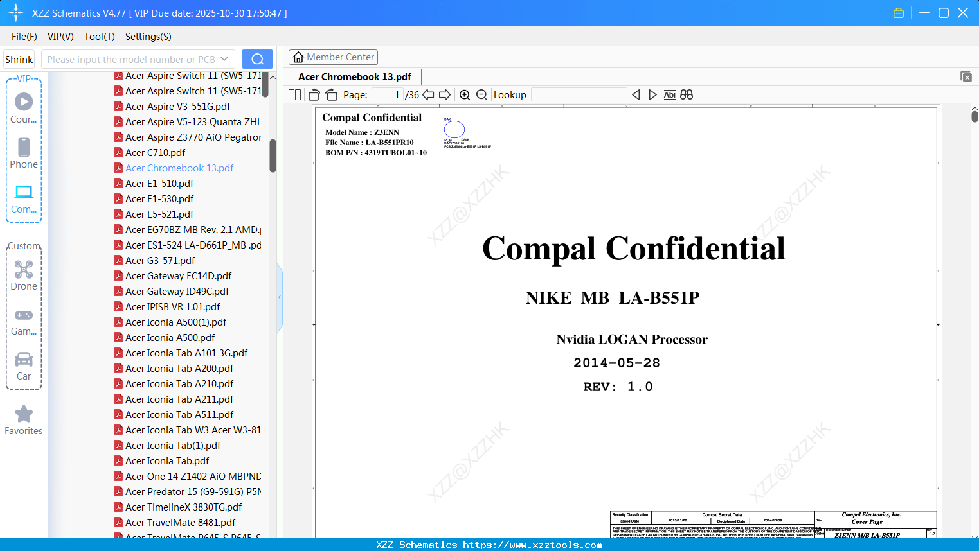Viewport: 979px width, 551px height.
Task: Click the Member Center home icon
Action: point(298,57)
